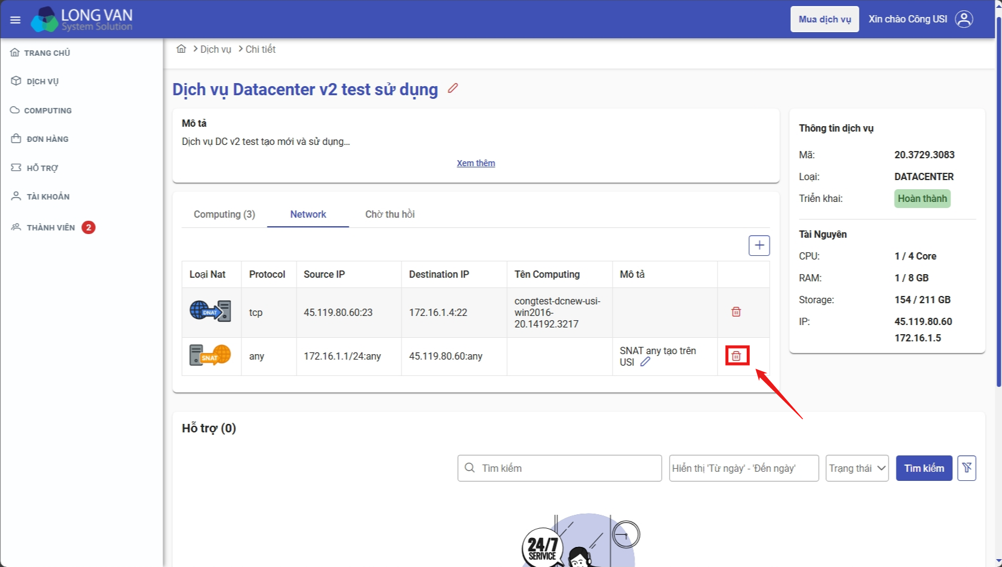Click the home breadcrumb icon
The image size is (1002, 567).
click(x=181, y=49)
